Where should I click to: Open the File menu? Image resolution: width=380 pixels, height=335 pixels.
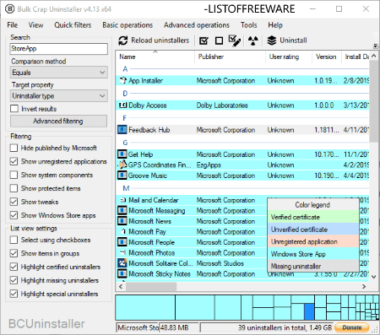(13, 25)
